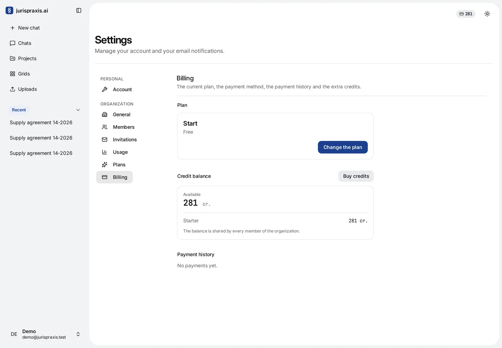The height and width of the screenshot is (348, 502).
Task: Collapse the Recent chats section
Action: [x=78, y=110]
